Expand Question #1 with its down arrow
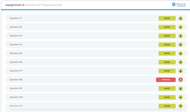190x112 pixels. click(181, 19)
